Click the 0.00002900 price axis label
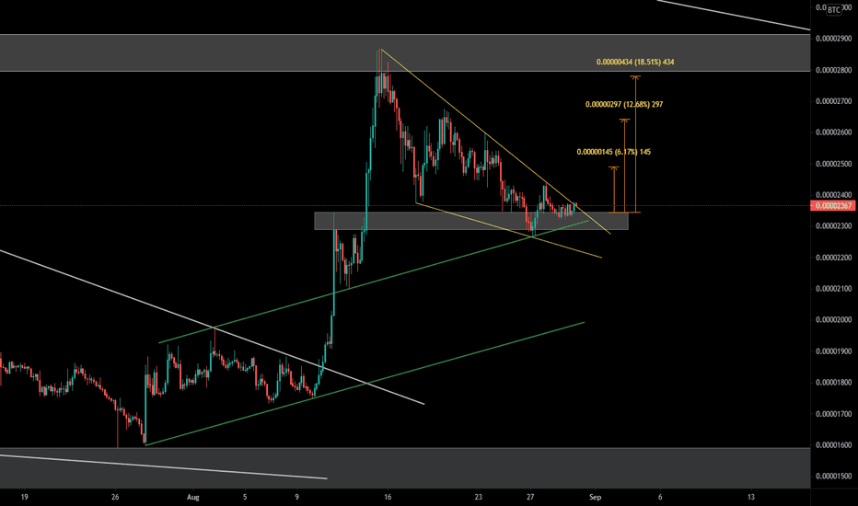Image resolution: width=858 pixels, height=506 pixels. (x=833, y=39)
